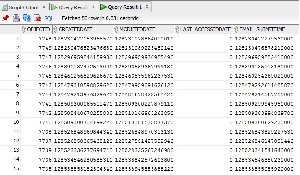
Task: Select OBJECTID cell 7745
Action: pyautogui.click(x=37, y=76)
